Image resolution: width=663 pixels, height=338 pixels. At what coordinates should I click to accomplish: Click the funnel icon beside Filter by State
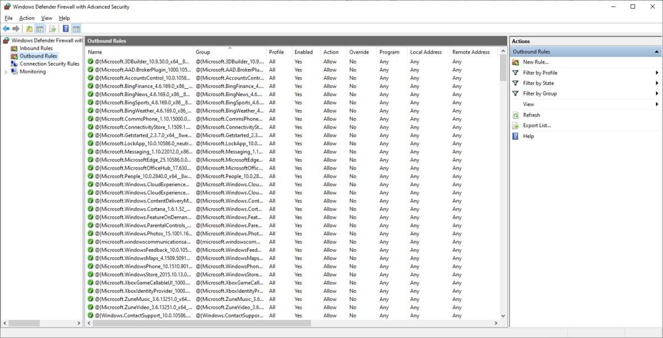tap(515, 83)
